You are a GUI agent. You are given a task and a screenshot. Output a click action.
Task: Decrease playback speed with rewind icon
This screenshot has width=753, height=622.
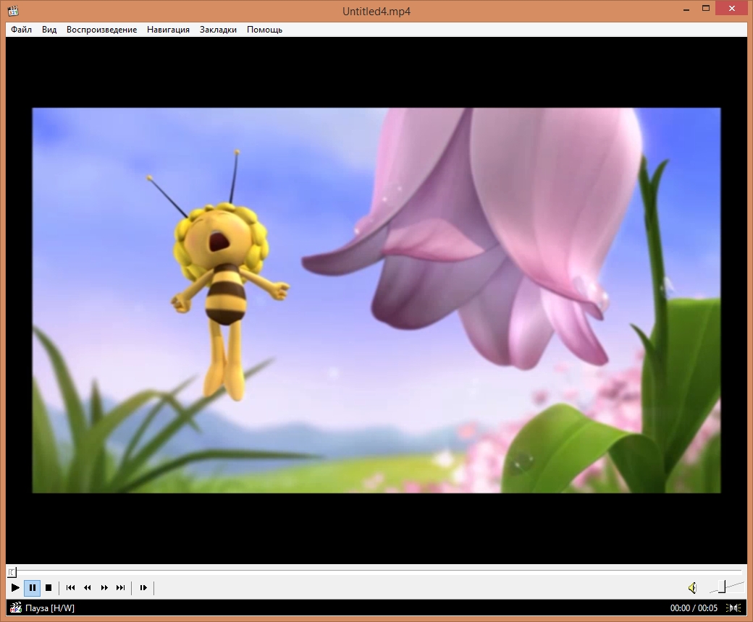[88, 587]
